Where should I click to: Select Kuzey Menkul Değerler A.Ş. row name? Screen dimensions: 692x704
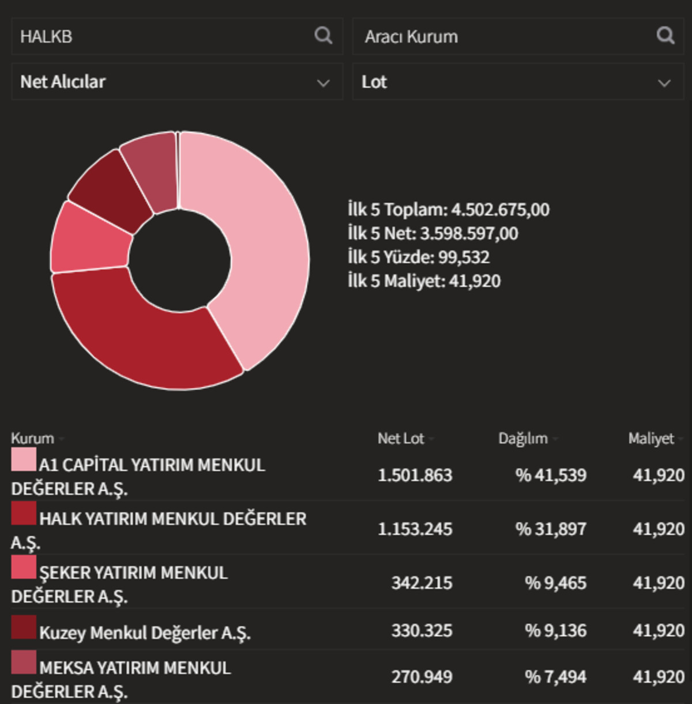coord(145,633)
